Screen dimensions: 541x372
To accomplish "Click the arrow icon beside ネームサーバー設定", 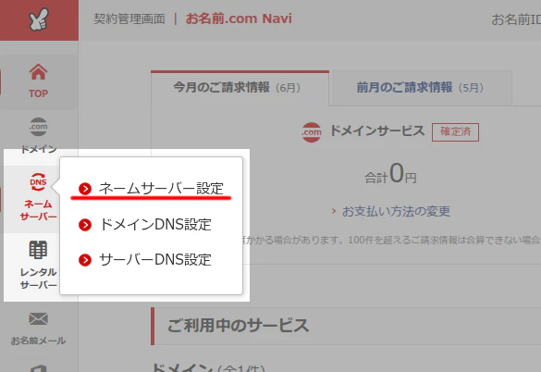I will [85, 189].
